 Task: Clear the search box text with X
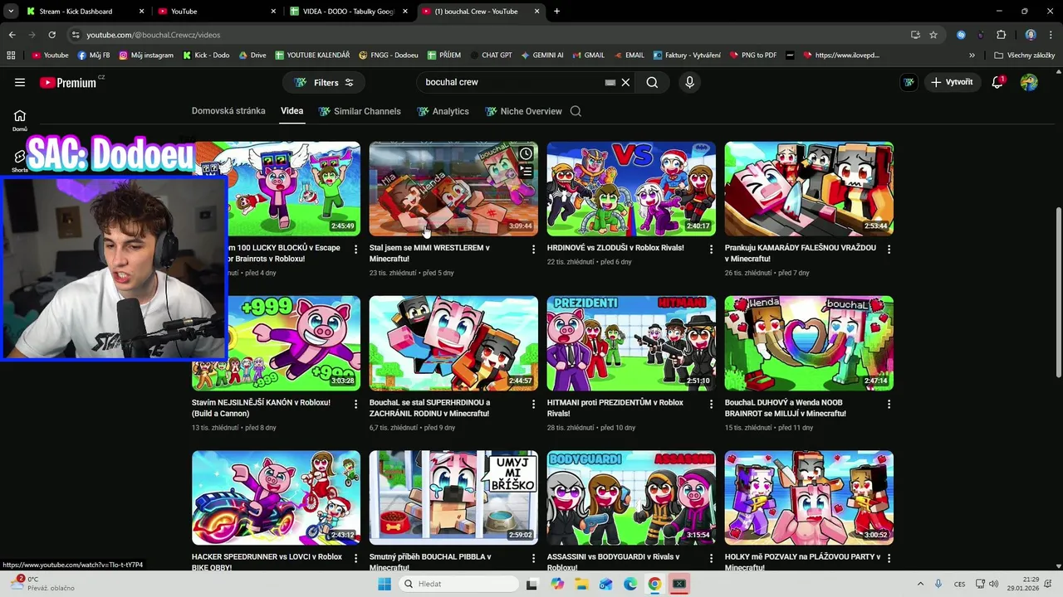(626, 82)
